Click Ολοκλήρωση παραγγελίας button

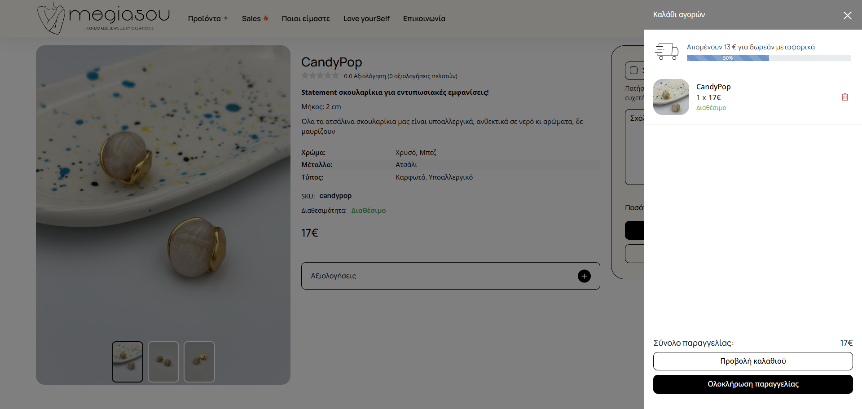752,384
